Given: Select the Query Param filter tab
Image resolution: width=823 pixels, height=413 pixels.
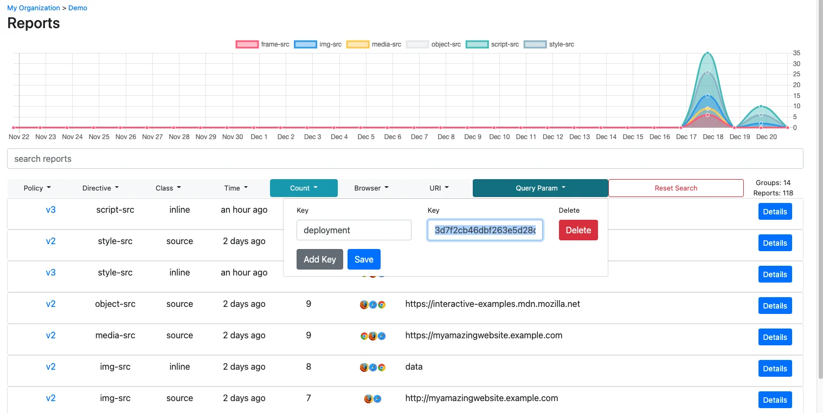Looking at the screenshot, I should pos(540,188).
